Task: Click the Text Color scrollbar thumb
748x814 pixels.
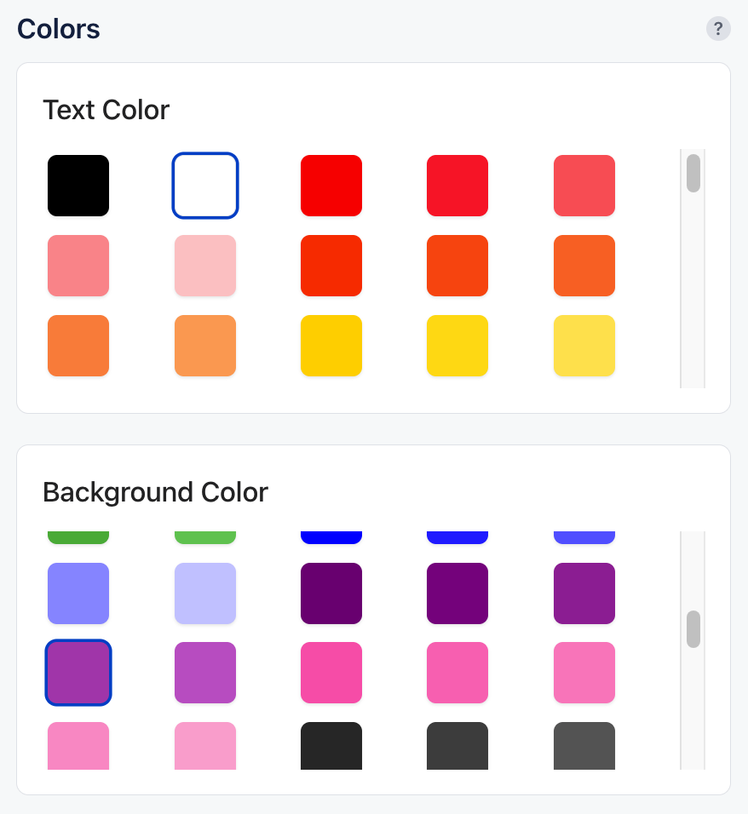Action: click(x=693, y=173)
